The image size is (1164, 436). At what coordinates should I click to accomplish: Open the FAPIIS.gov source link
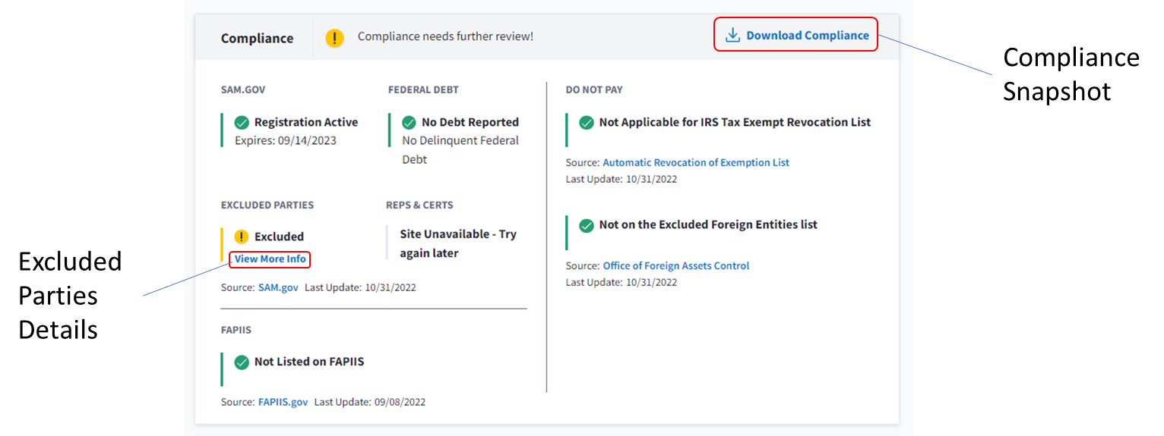pos(283,402)
